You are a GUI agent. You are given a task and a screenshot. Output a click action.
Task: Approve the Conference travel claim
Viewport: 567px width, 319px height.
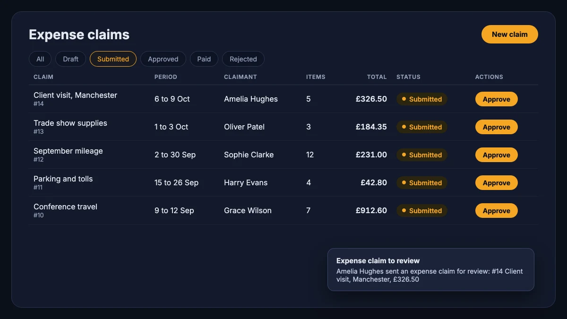coord(496,211)
